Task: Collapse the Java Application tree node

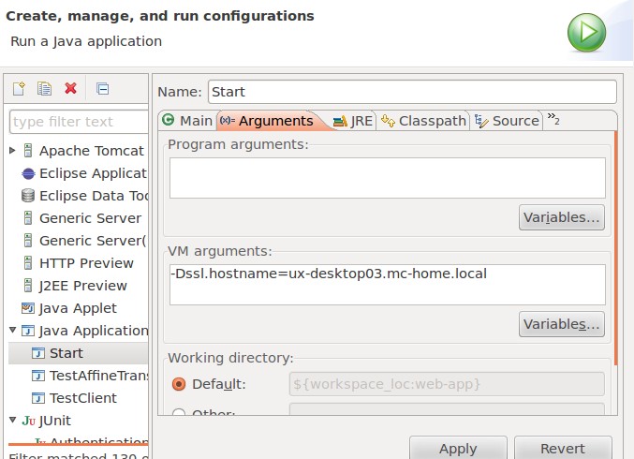Action: pyautogui.click(x=12, y=331)
